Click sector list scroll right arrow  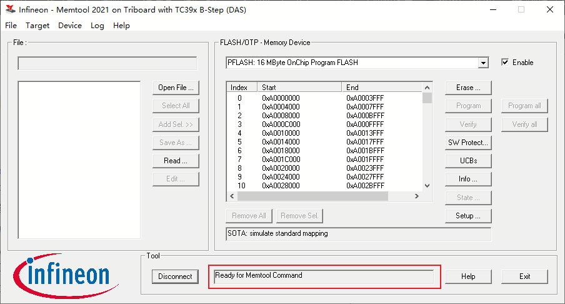click(x=416, y=196)
